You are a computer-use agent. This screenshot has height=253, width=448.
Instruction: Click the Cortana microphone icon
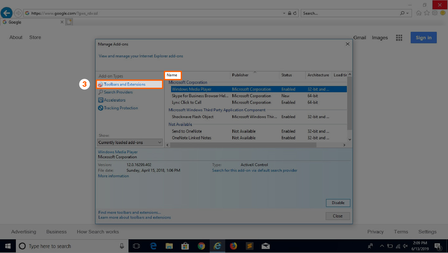122,246
